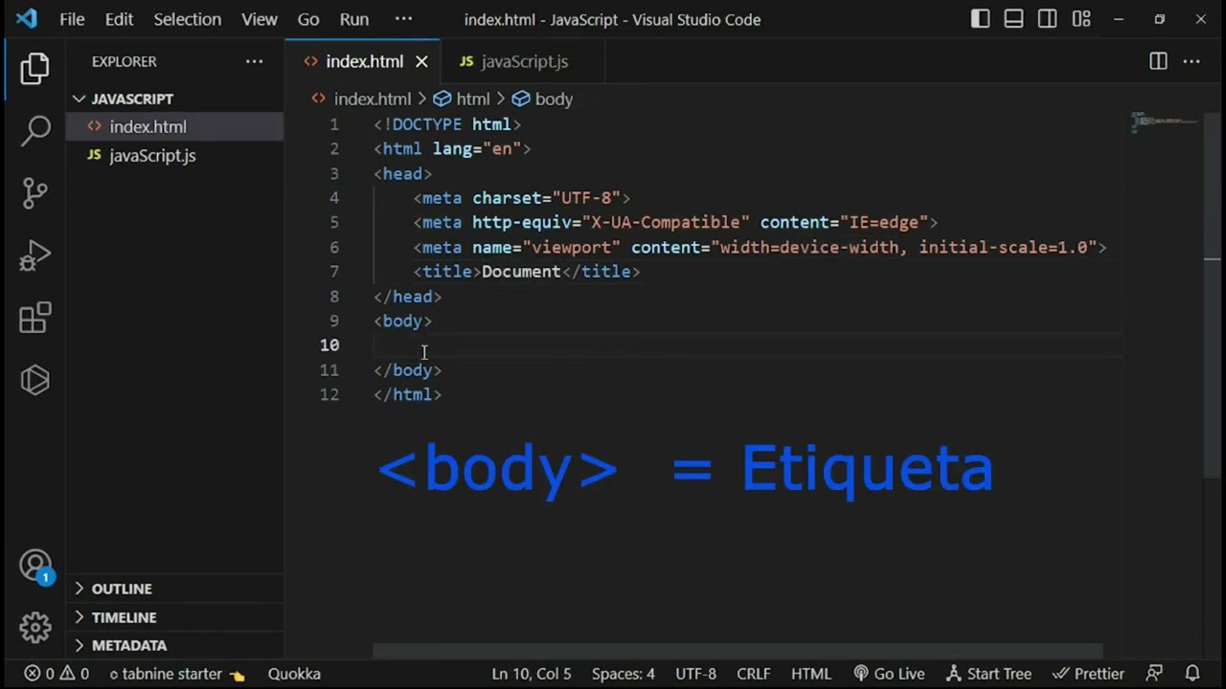This screenshot has width=1226, height=689.
Task: Click Quokka in the status bar
Action: pyautogui.click(x=294, y=674)
